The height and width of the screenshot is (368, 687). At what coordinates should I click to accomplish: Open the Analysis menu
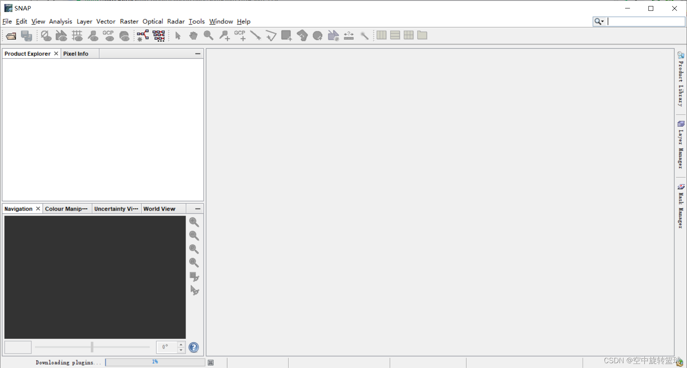tap(61, 21)
